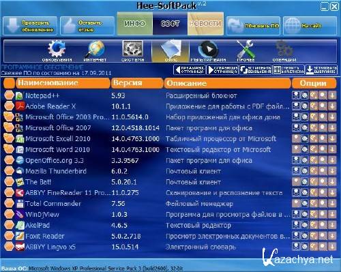
Task: Click the Обновить ПО button
Action: click(x=254, y=26)
